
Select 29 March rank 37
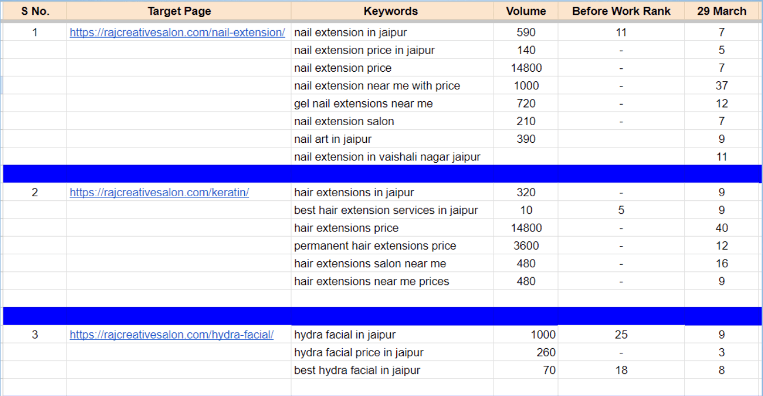point(721,85)
